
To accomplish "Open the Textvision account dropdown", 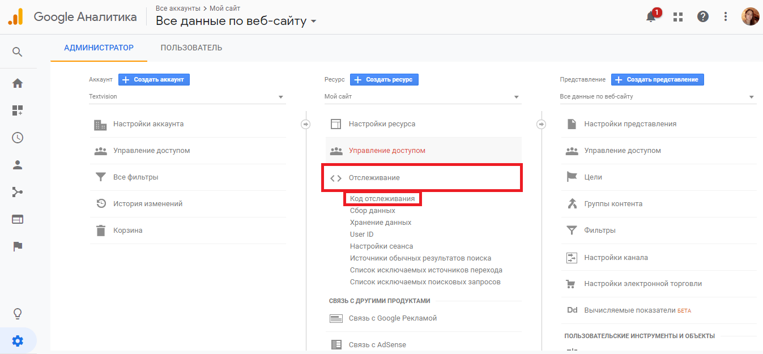I will pos(187,97).
